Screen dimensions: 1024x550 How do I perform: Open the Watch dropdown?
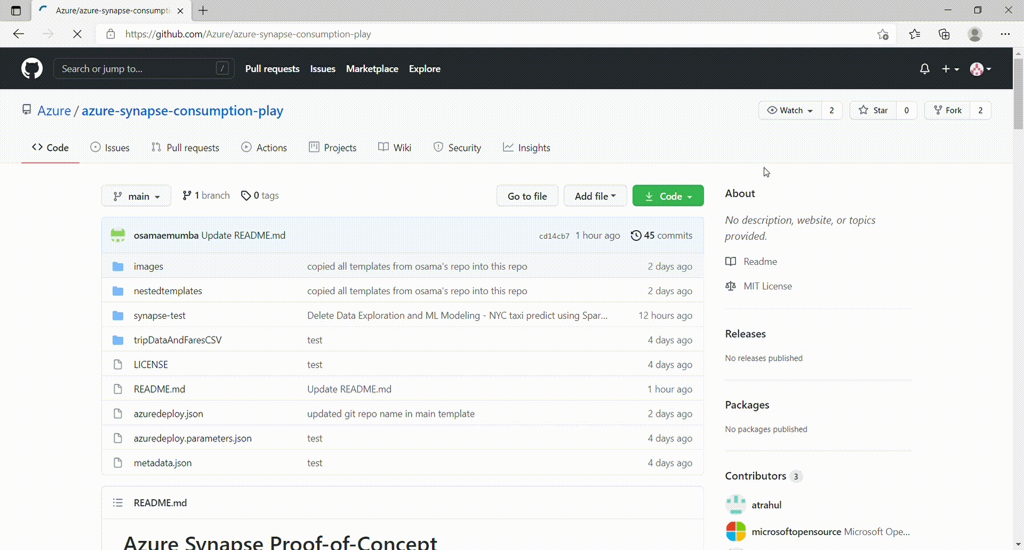click(790, 110)
